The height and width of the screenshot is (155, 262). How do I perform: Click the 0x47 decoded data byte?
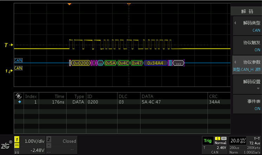137,63
